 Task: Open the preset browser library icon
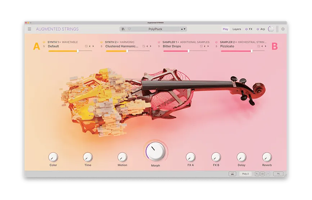click(x=123, y=29)
